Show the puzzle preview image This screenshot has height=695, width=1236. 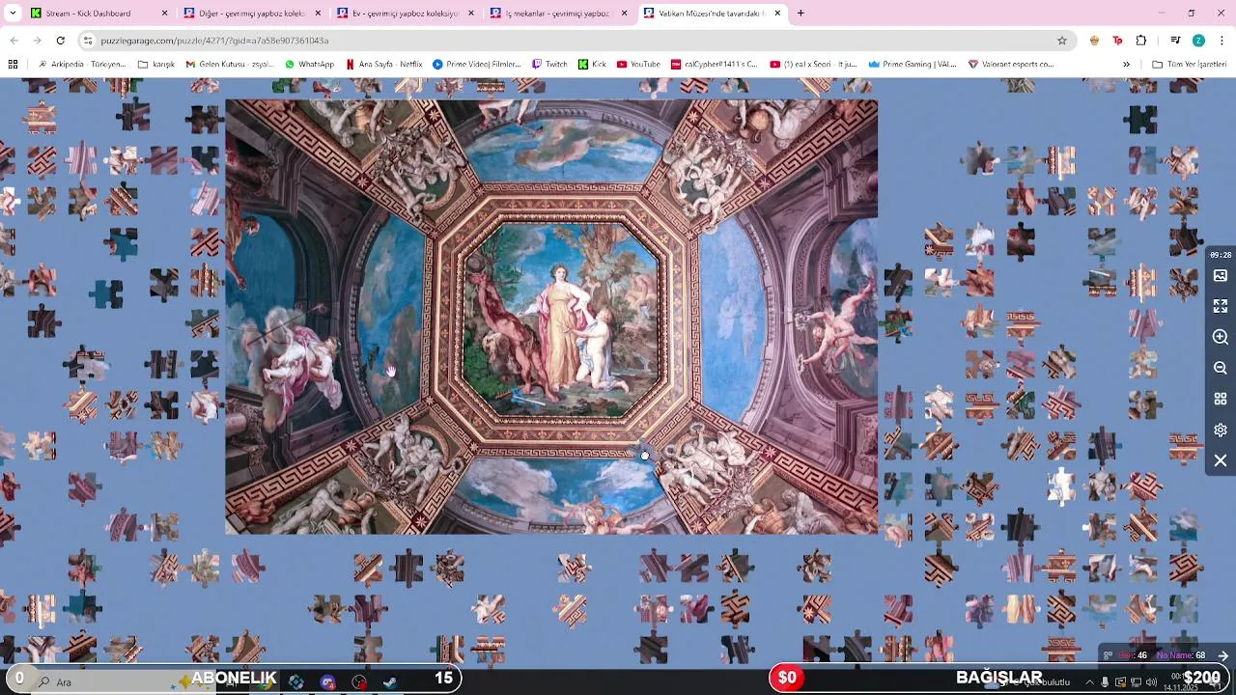tap(1221, 276)
